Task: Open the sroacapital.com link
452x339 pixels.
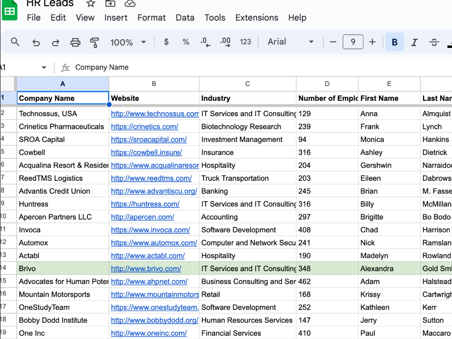Action: (149, 140)
